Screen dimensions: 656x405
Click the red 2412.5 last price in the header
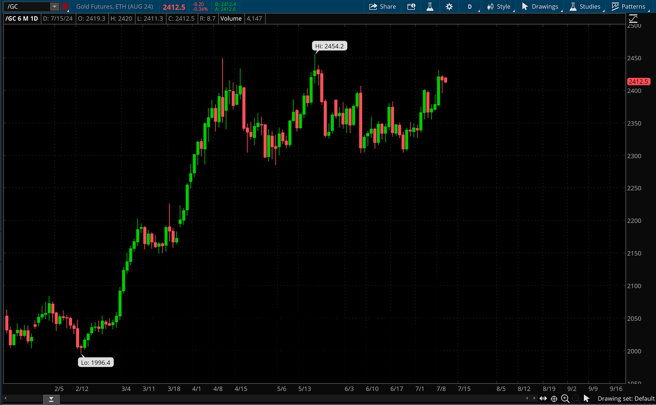click(174, 7)
